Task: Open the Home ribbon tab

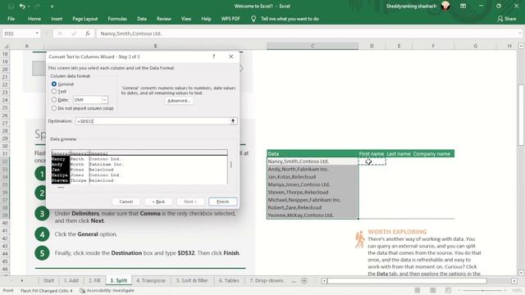Action: [34, 19]
